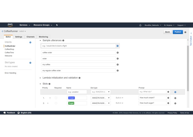The image size is (193, 137).
Task: Select the CoffeeShop intent
Action: tap(9, 49)
